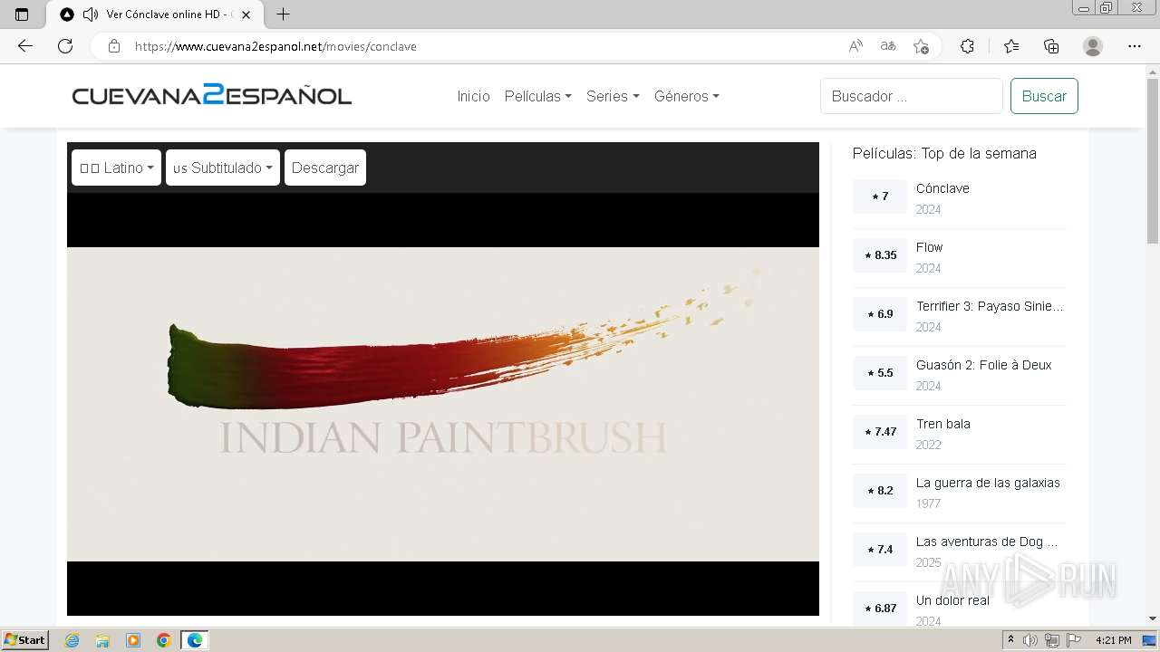View site information lock icon
Viewport: 1160px width, 652px height.
(113, 46)
